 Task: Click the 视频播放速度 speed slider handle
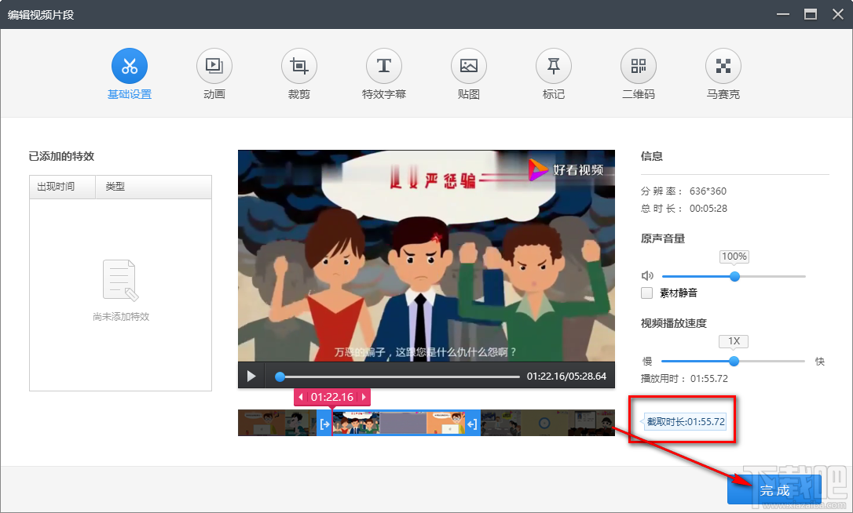tap(734, 362)
